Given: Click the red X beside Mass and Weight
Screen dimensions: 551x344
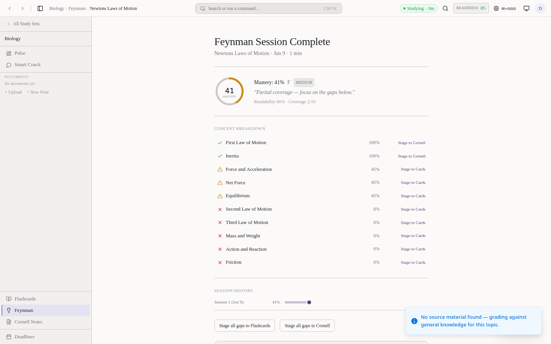Looking at the screenshot, I should (x=220, y=236).
